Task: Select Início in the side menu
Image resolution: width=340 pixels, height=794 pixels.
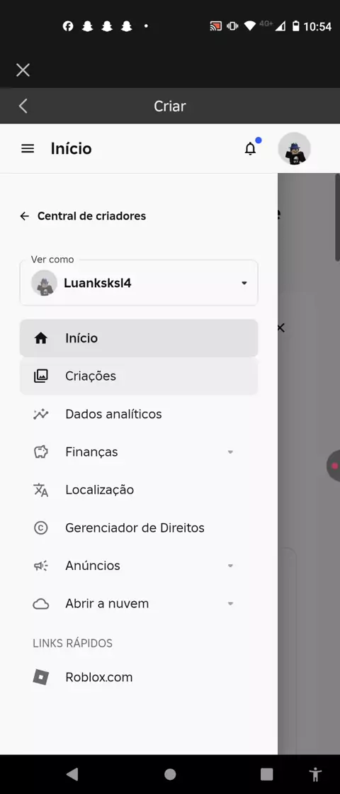Action: point(139,338)
